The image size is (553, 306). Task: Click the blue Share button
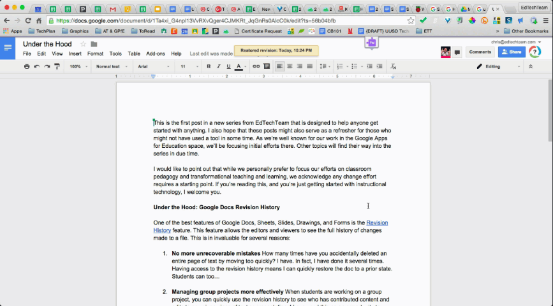tap(512, 52)
